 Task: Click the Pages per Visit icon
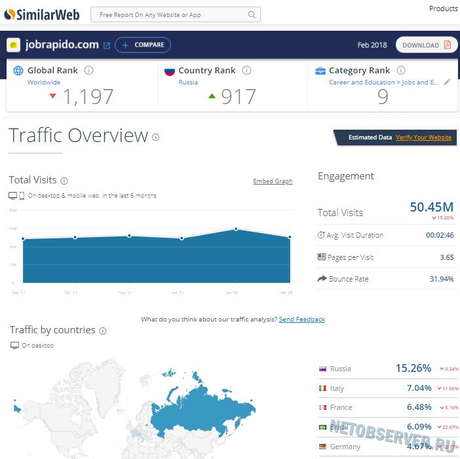click(x=322, y=257)
